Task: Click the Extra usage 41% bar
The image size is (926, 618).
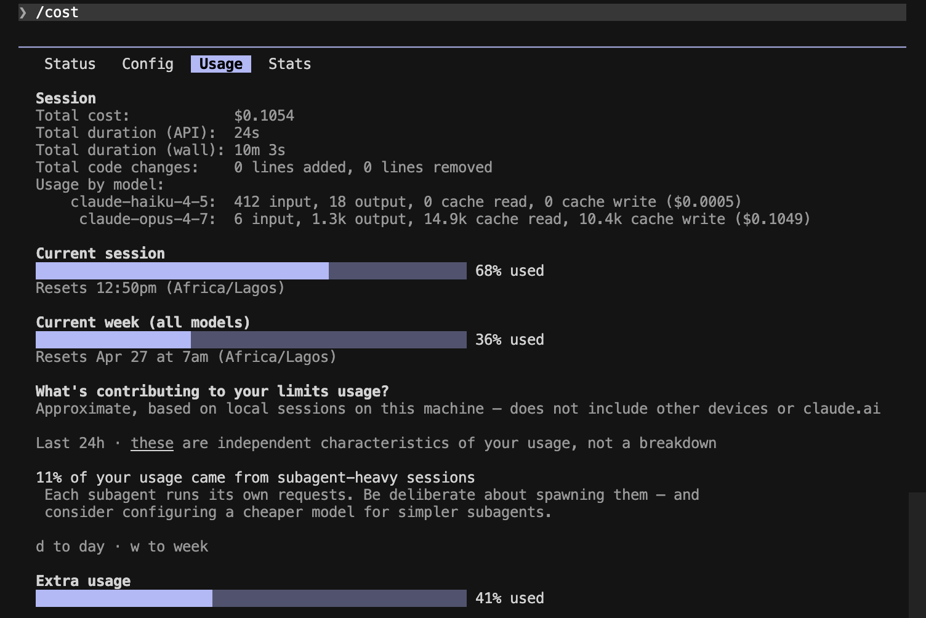Action: point(251,598)
